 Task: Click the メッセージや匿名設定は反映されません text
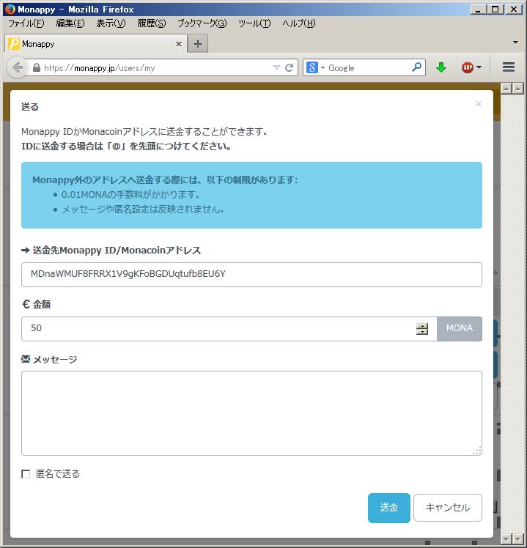pyautogui.click(x=142, y=210)
